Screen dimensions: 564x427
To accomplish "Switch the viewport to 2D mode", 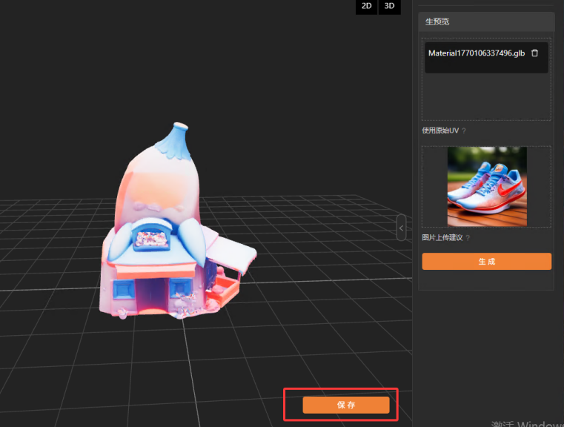I will (x=366, y=7).
